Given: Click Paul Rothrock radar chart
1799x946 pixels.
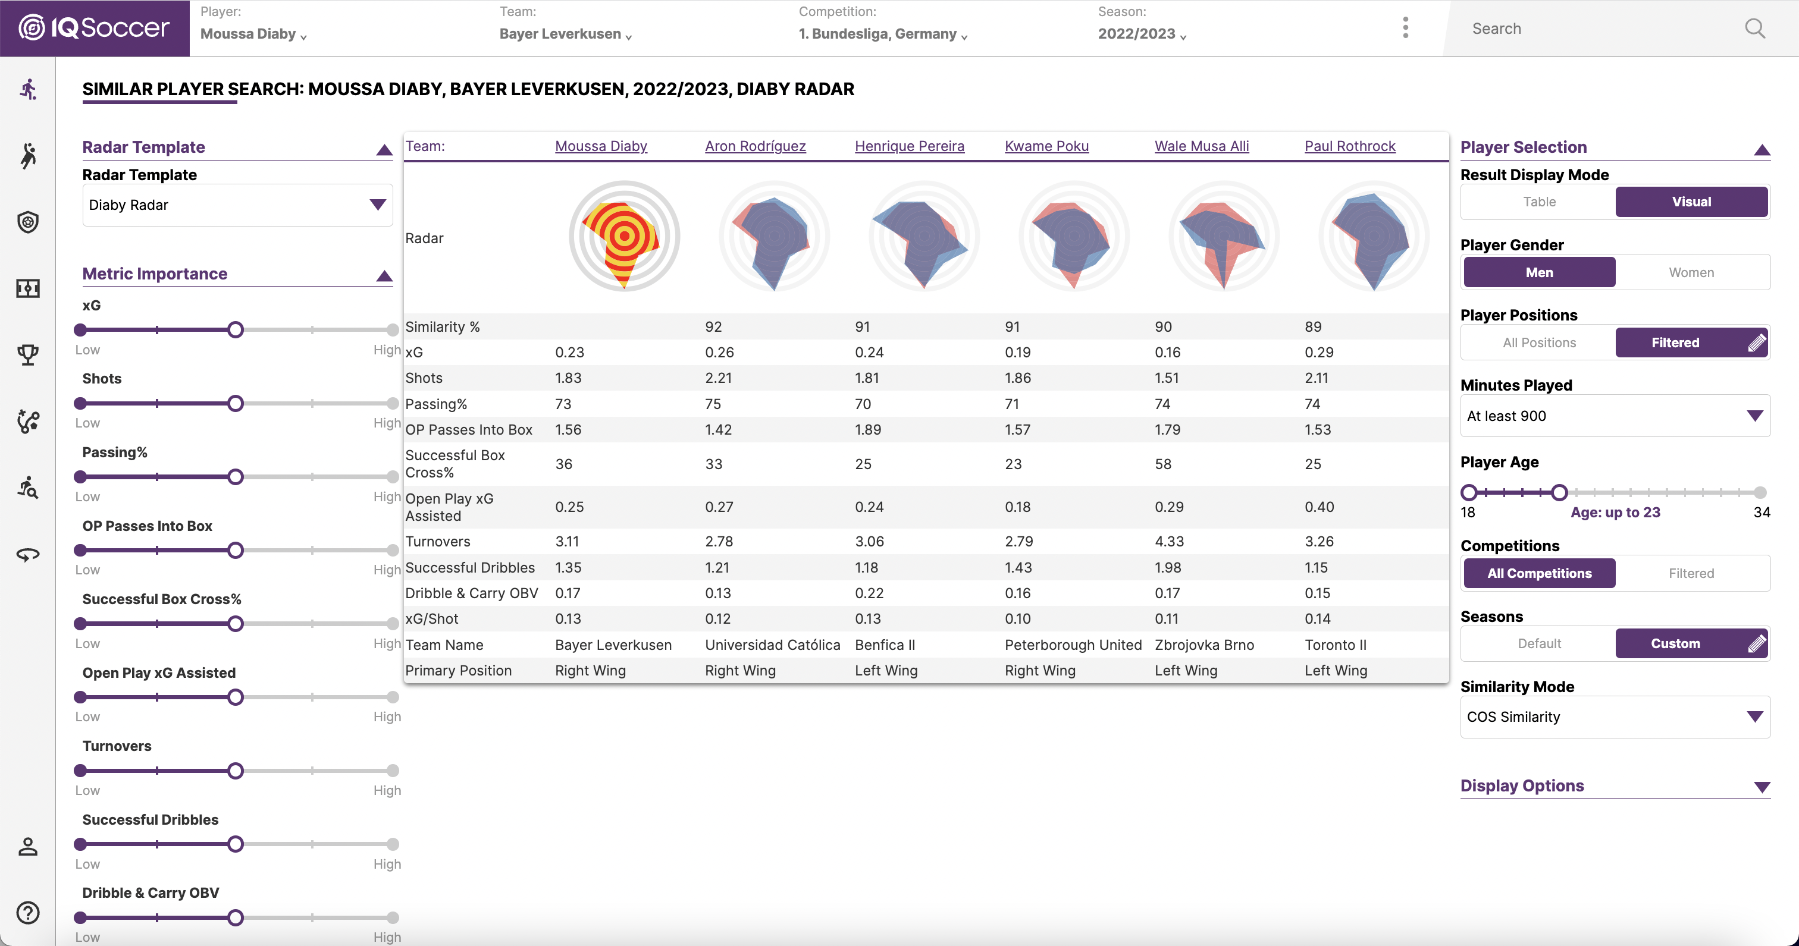Looking at the screenshot, I should pos(1373,236).
